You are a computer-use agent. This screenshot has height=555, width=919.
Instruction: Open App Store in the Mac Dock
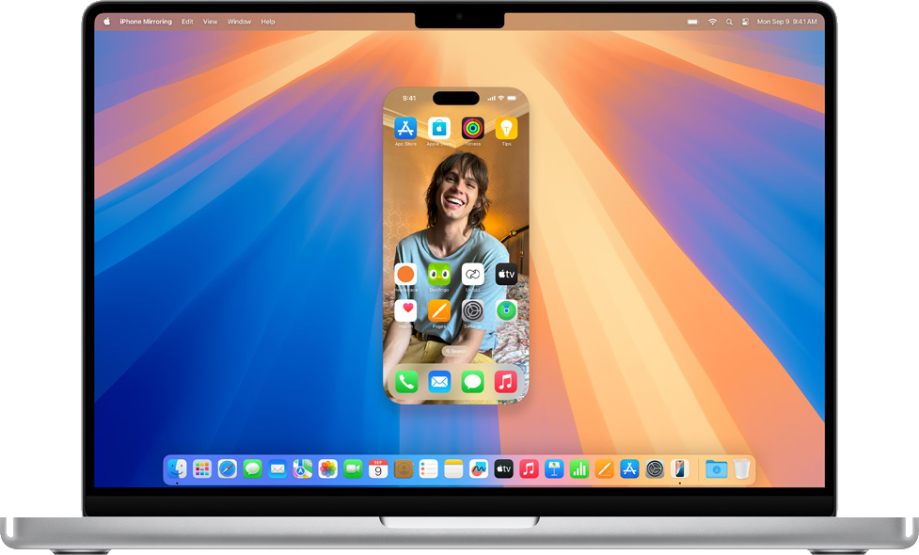(x=629, y=468)
